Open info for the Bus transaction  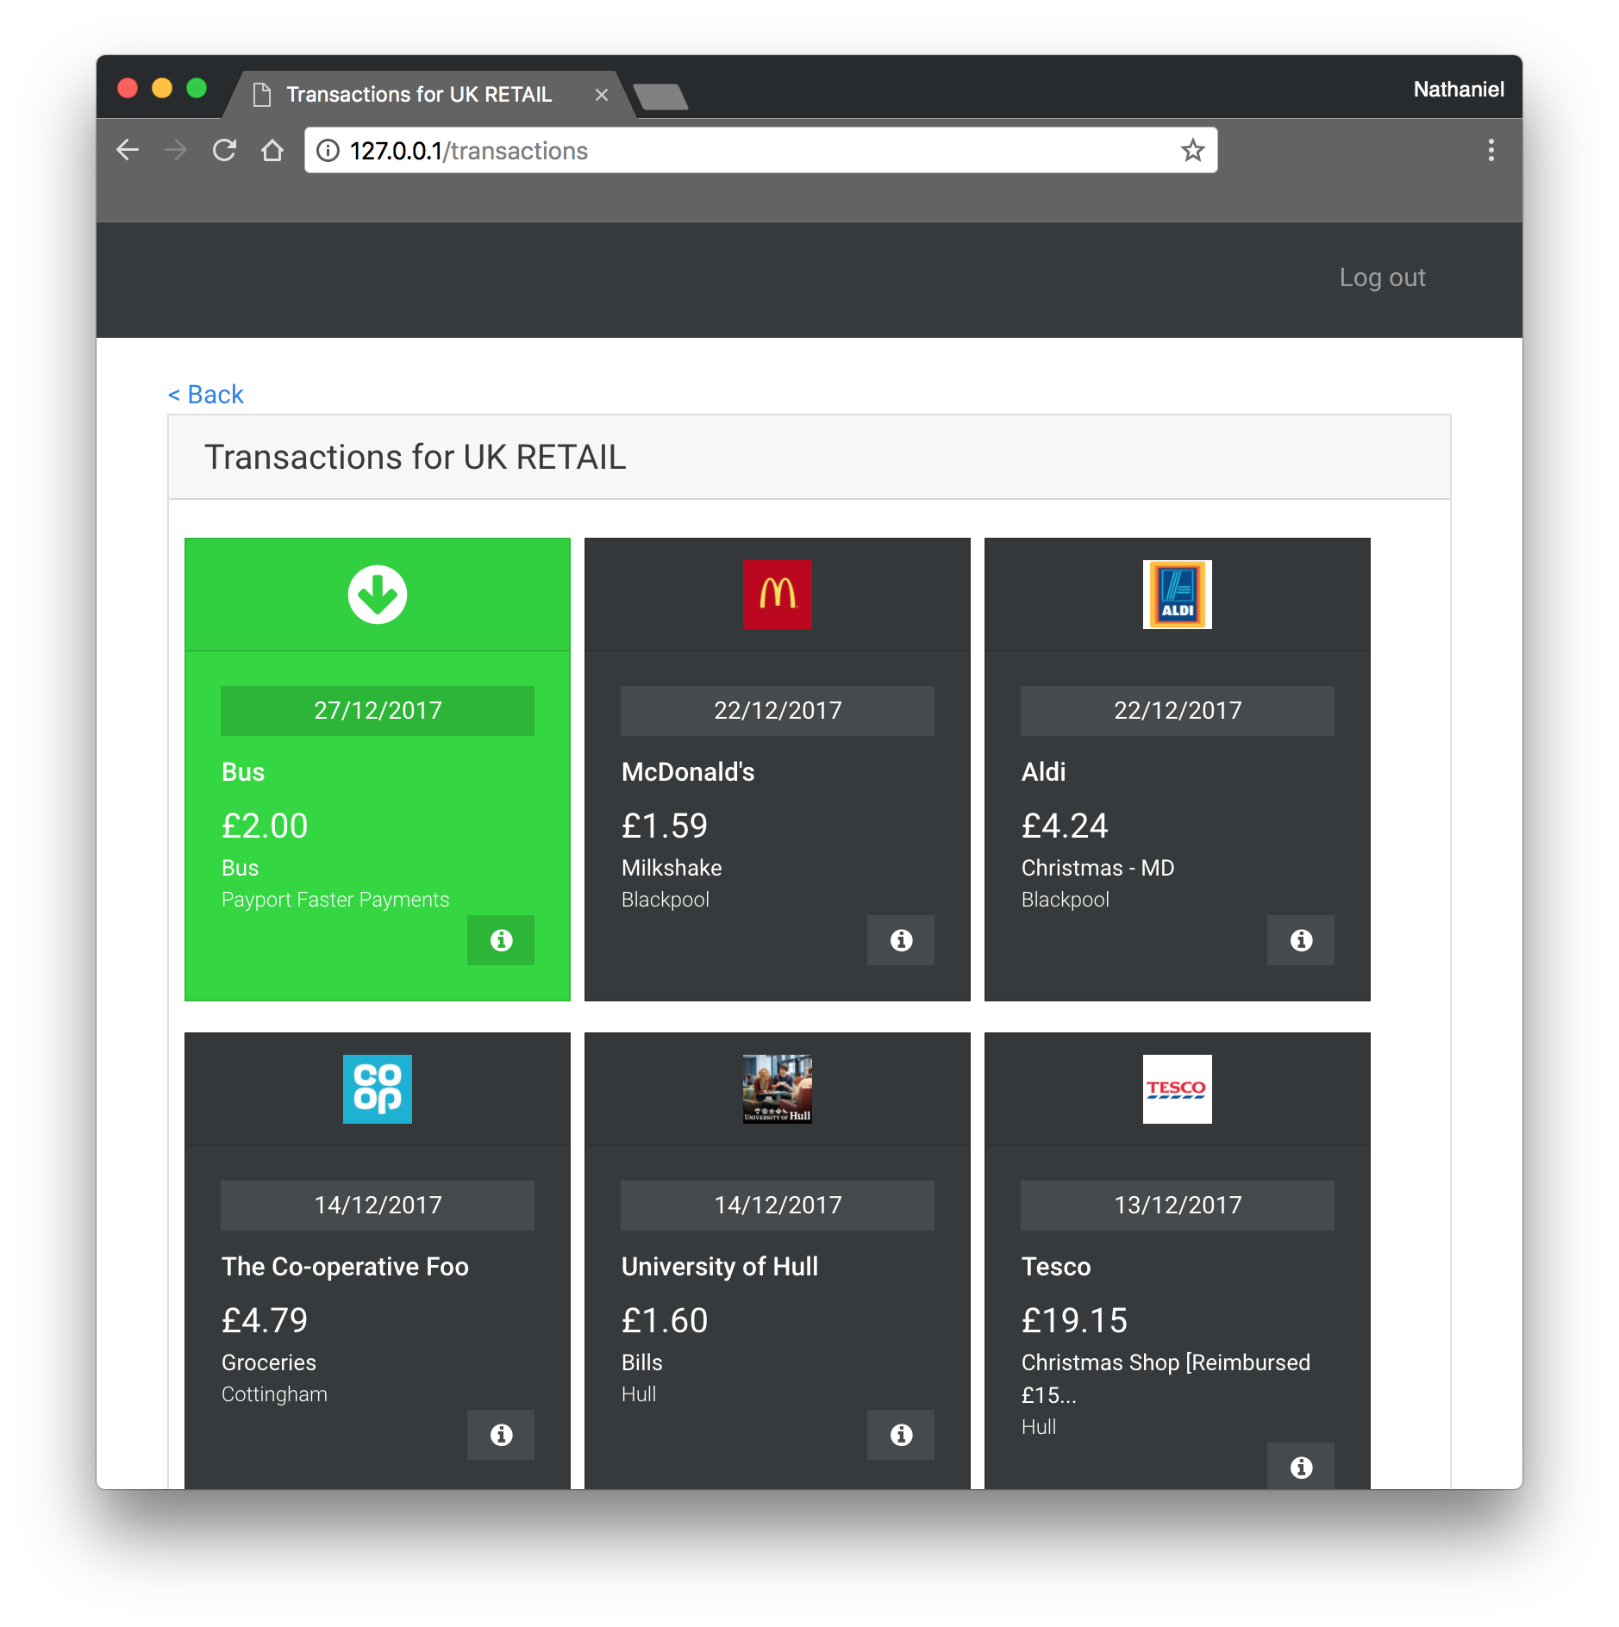(501, 940)
